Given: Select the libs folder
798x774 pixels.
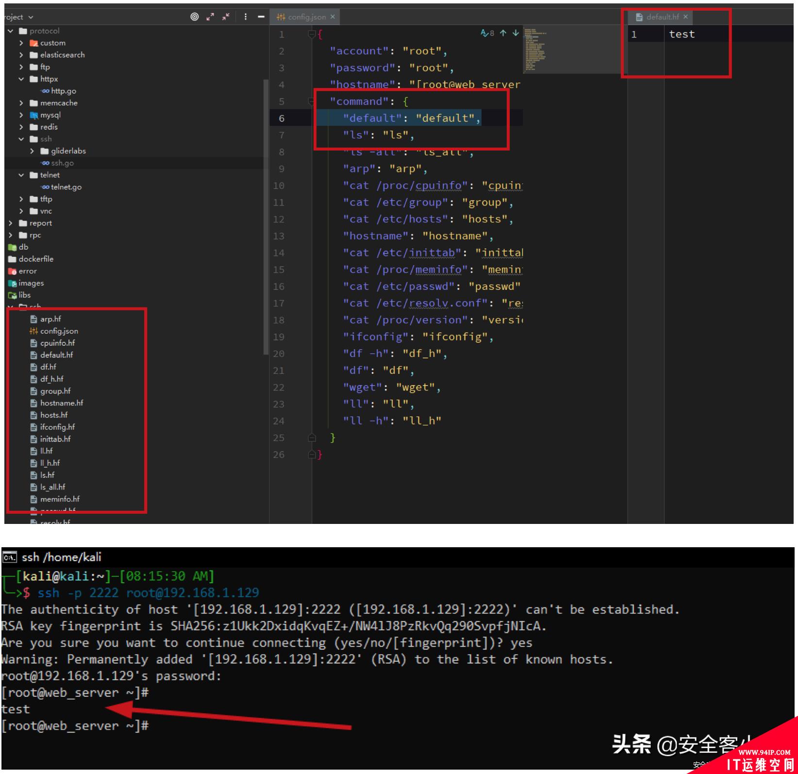Looking at the screenshot, I should [20, 295].
